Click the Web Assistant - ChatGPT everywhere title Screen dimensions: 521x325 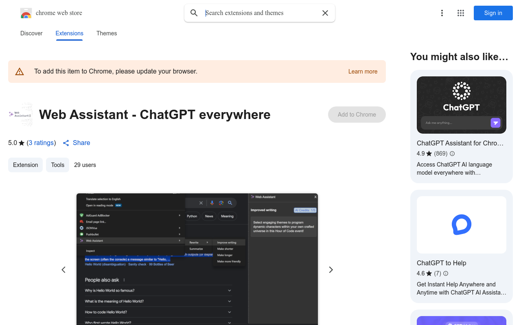point(155,115)
